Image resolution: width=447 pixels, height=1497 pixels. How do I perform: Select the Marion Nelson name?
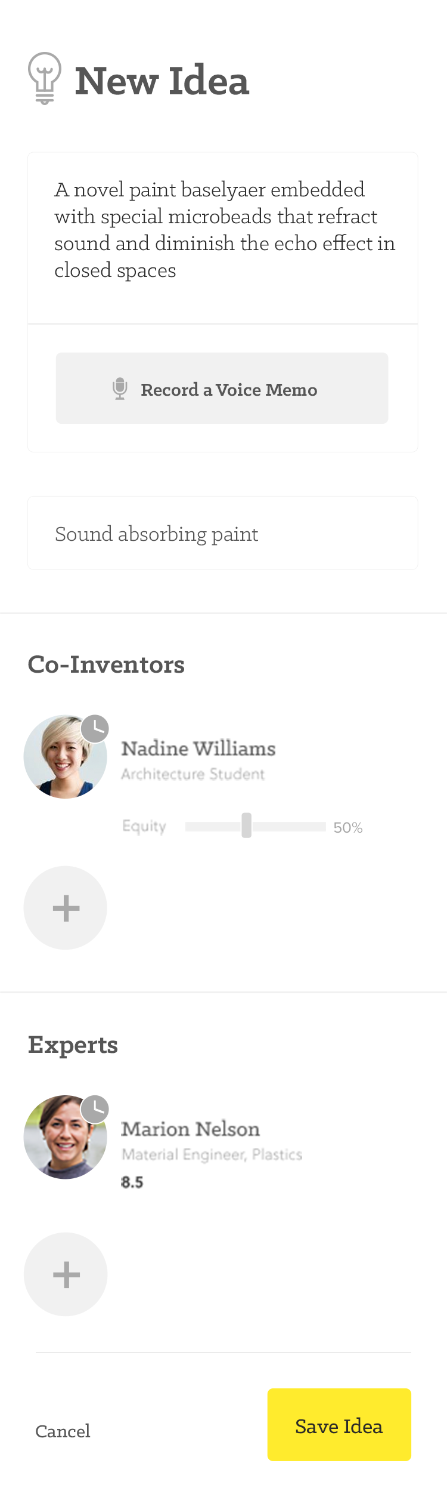pos(191,1129)
